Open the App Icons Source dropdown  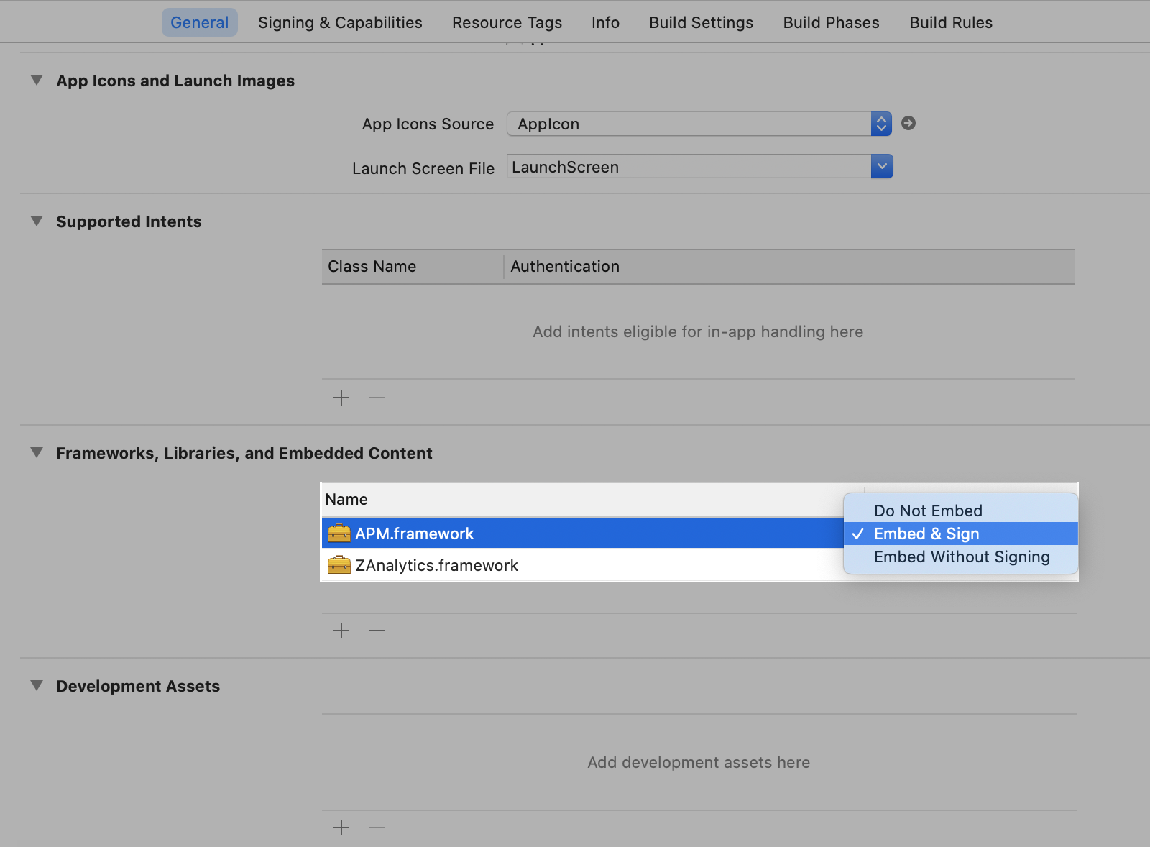click(x=881, y=124)
